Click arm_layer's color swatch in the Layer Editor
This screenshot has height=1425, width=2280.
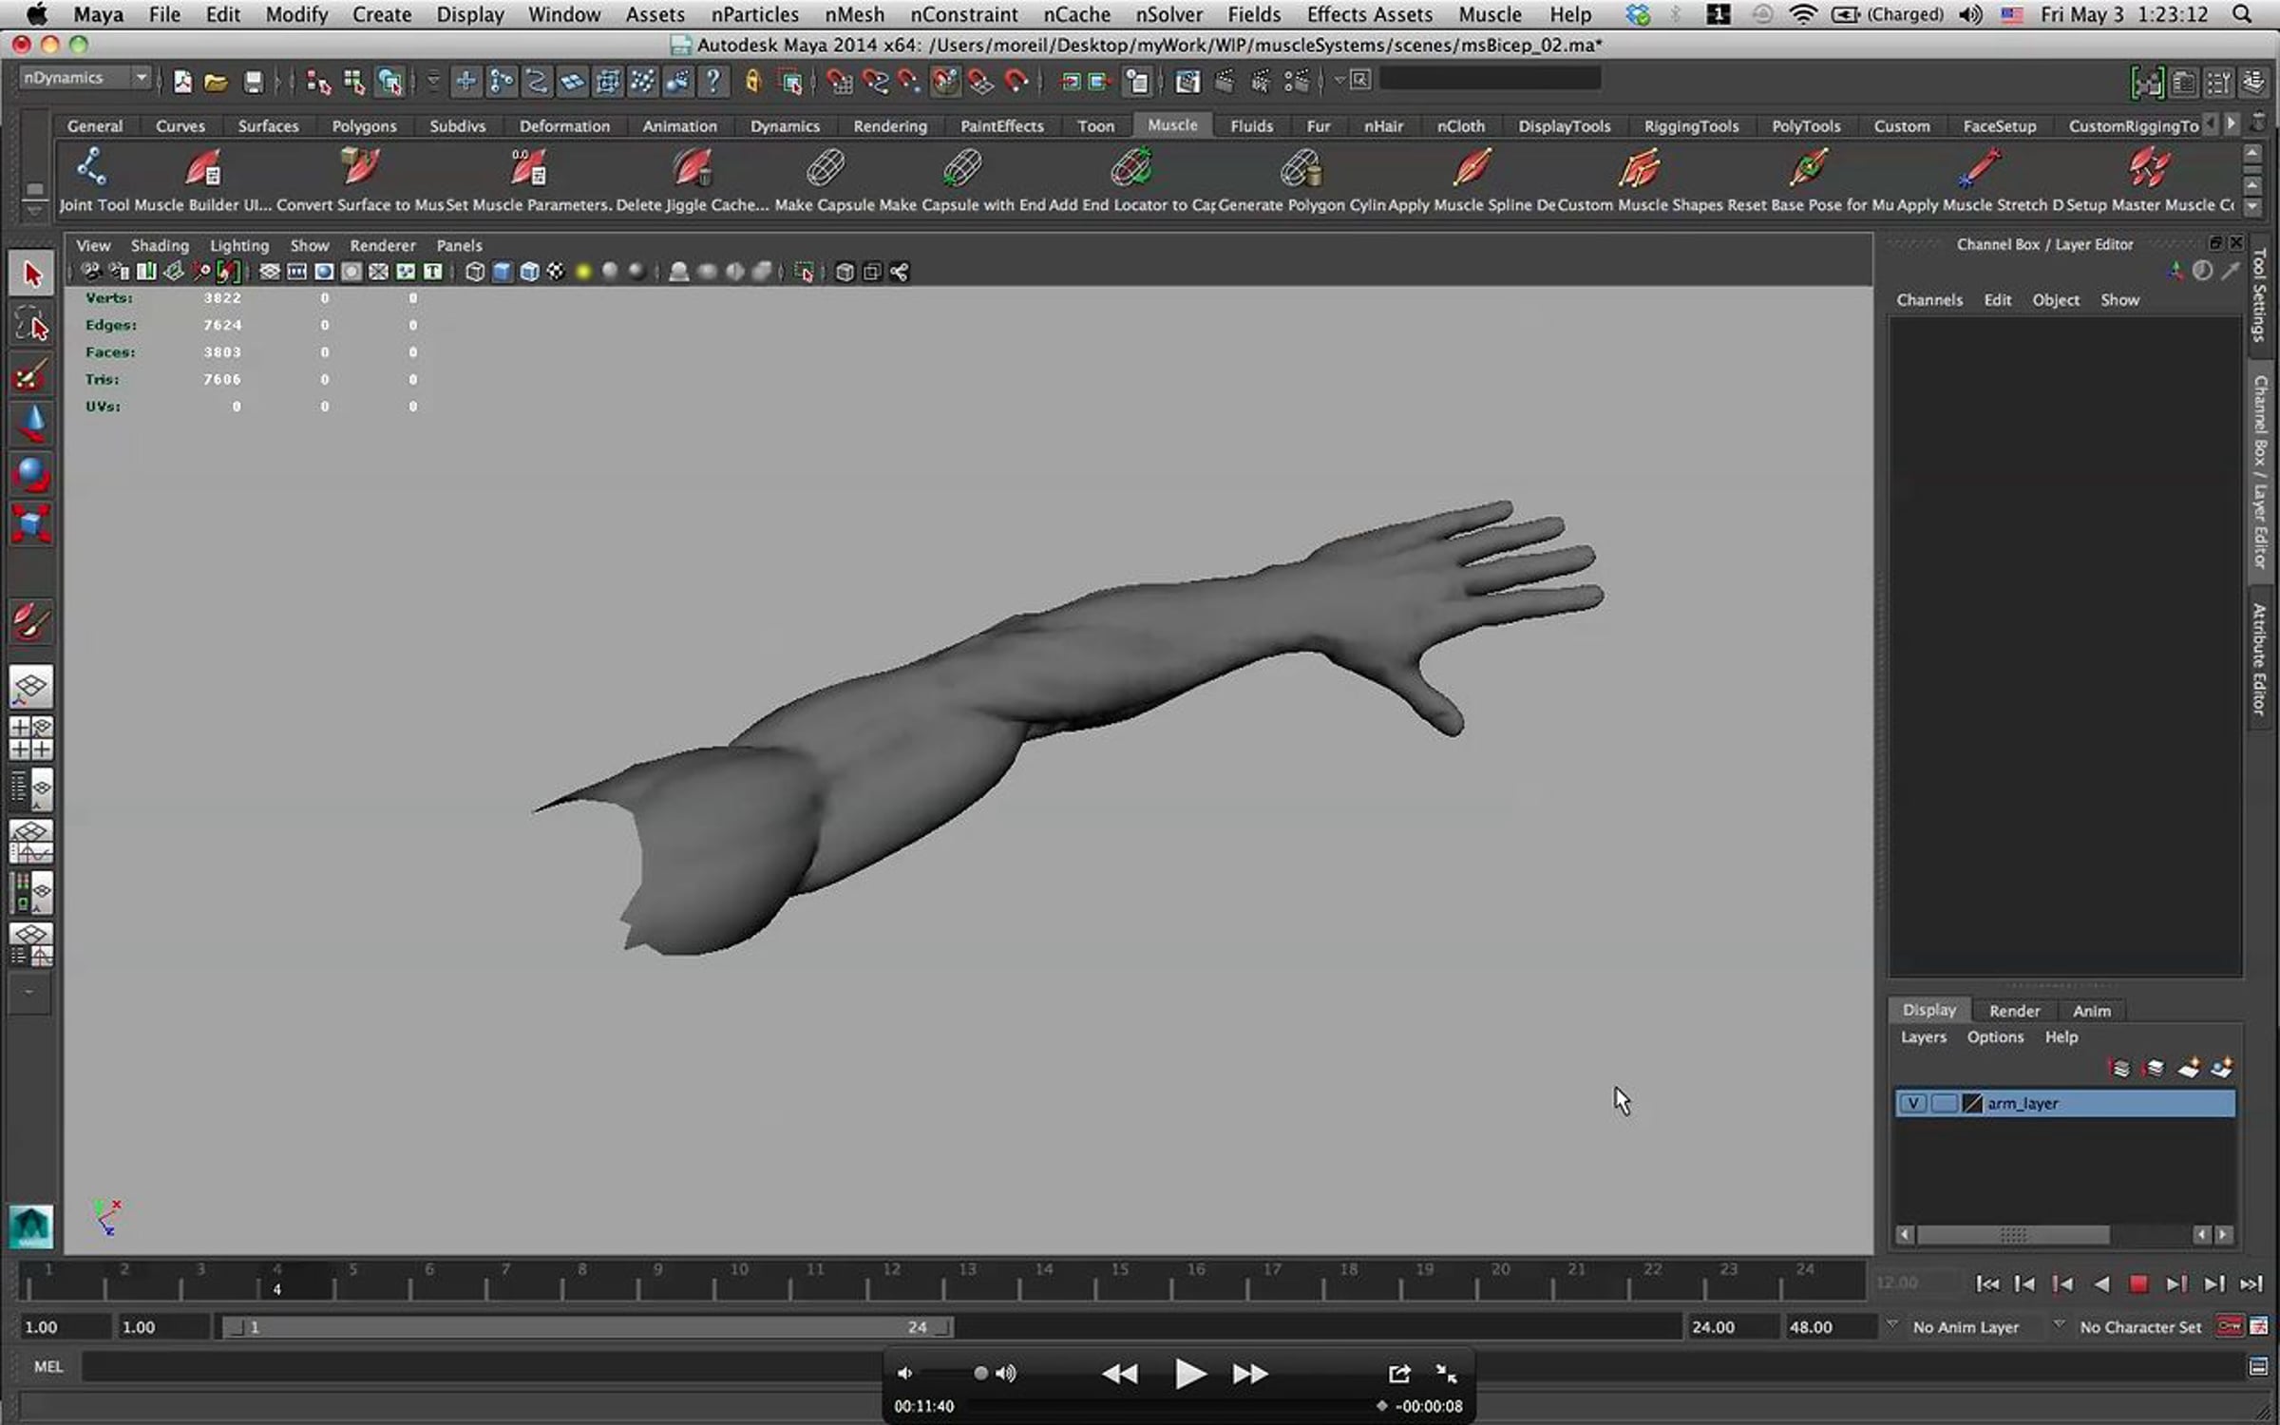(1973, 1103)
